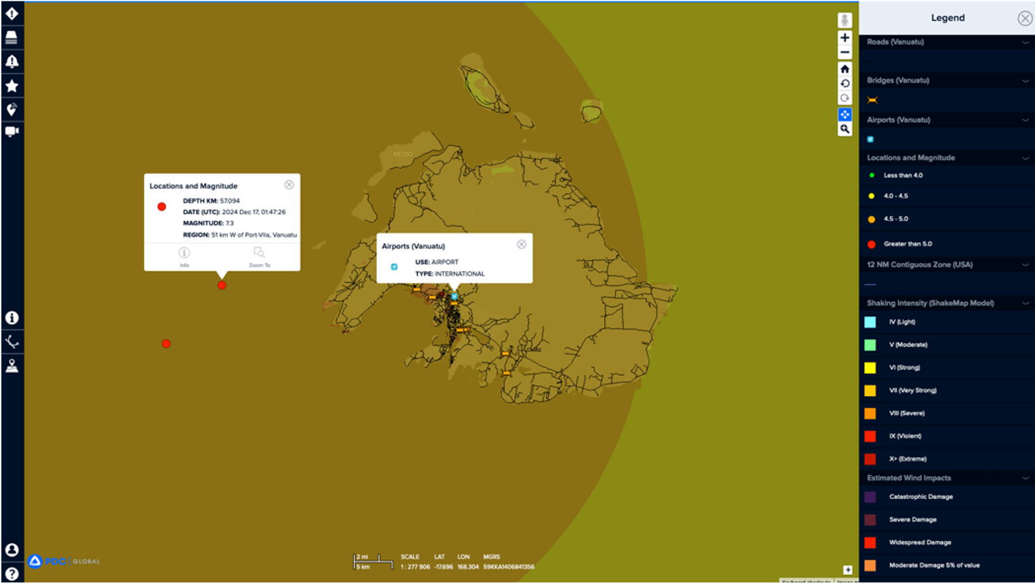Zoom in with the plus map control
Image resolution: width=1035 pixels, height=583 pixels.
click(x=845, y=38)
